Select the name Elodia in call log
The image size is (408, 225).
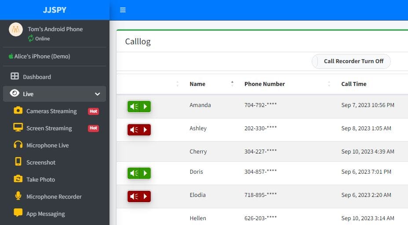click(197, 195)
